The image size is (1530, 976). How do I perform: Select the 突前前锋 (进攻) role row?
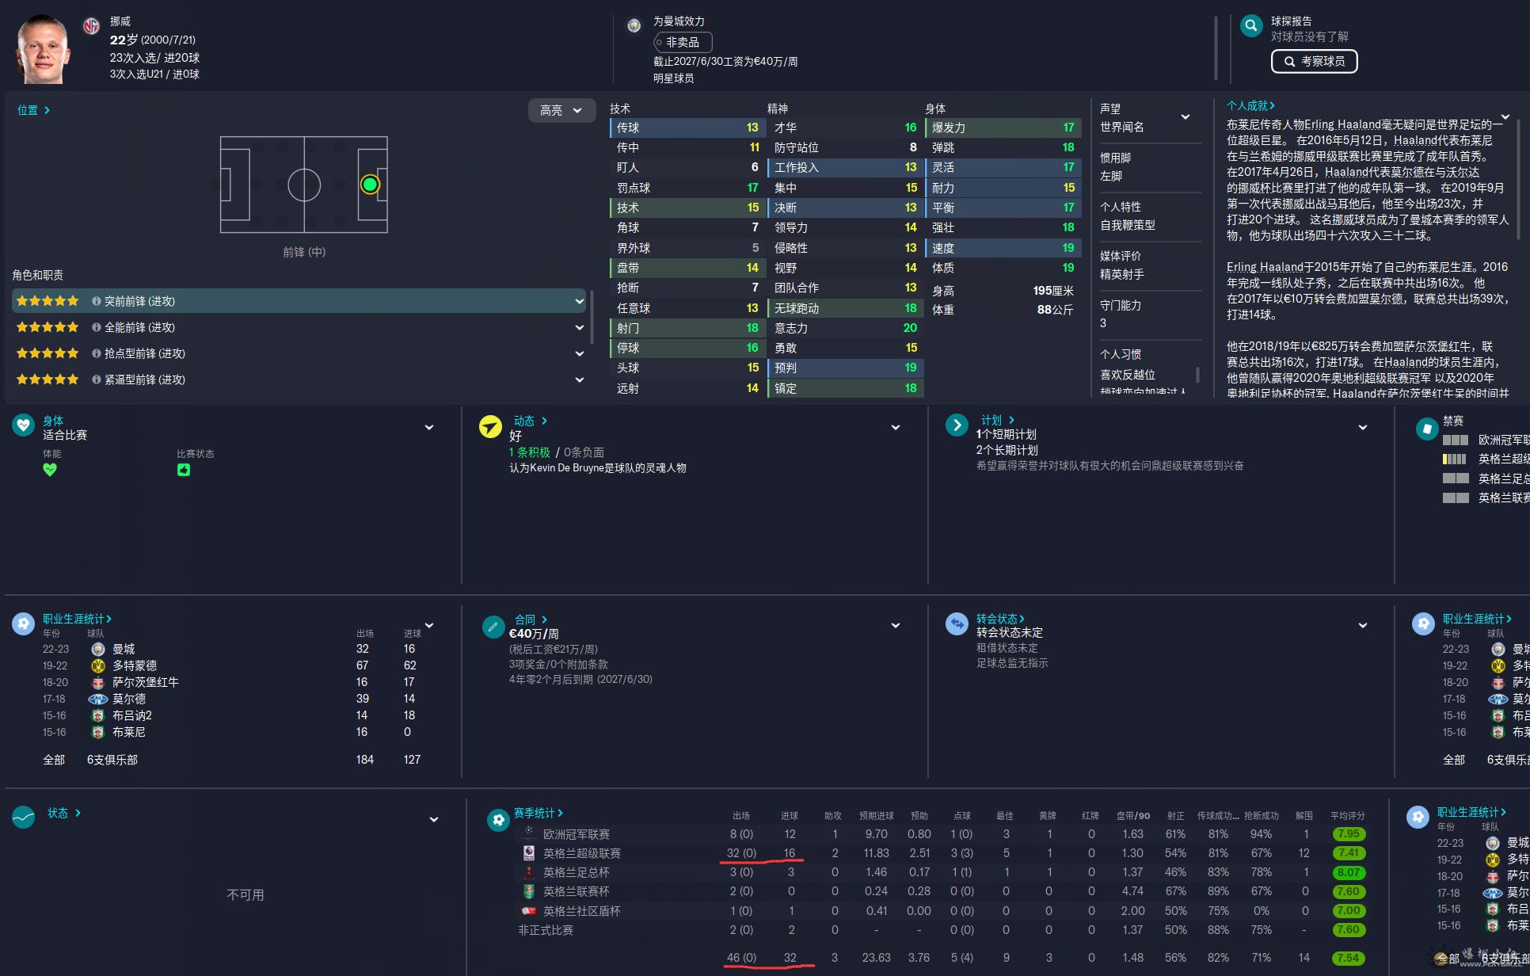(x=299, y=301)
